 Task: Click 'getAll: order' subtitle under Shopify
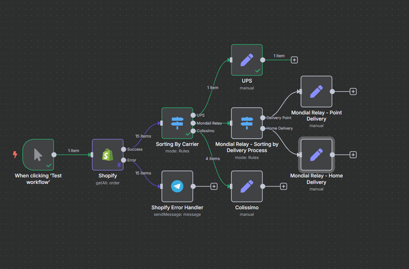108,183
